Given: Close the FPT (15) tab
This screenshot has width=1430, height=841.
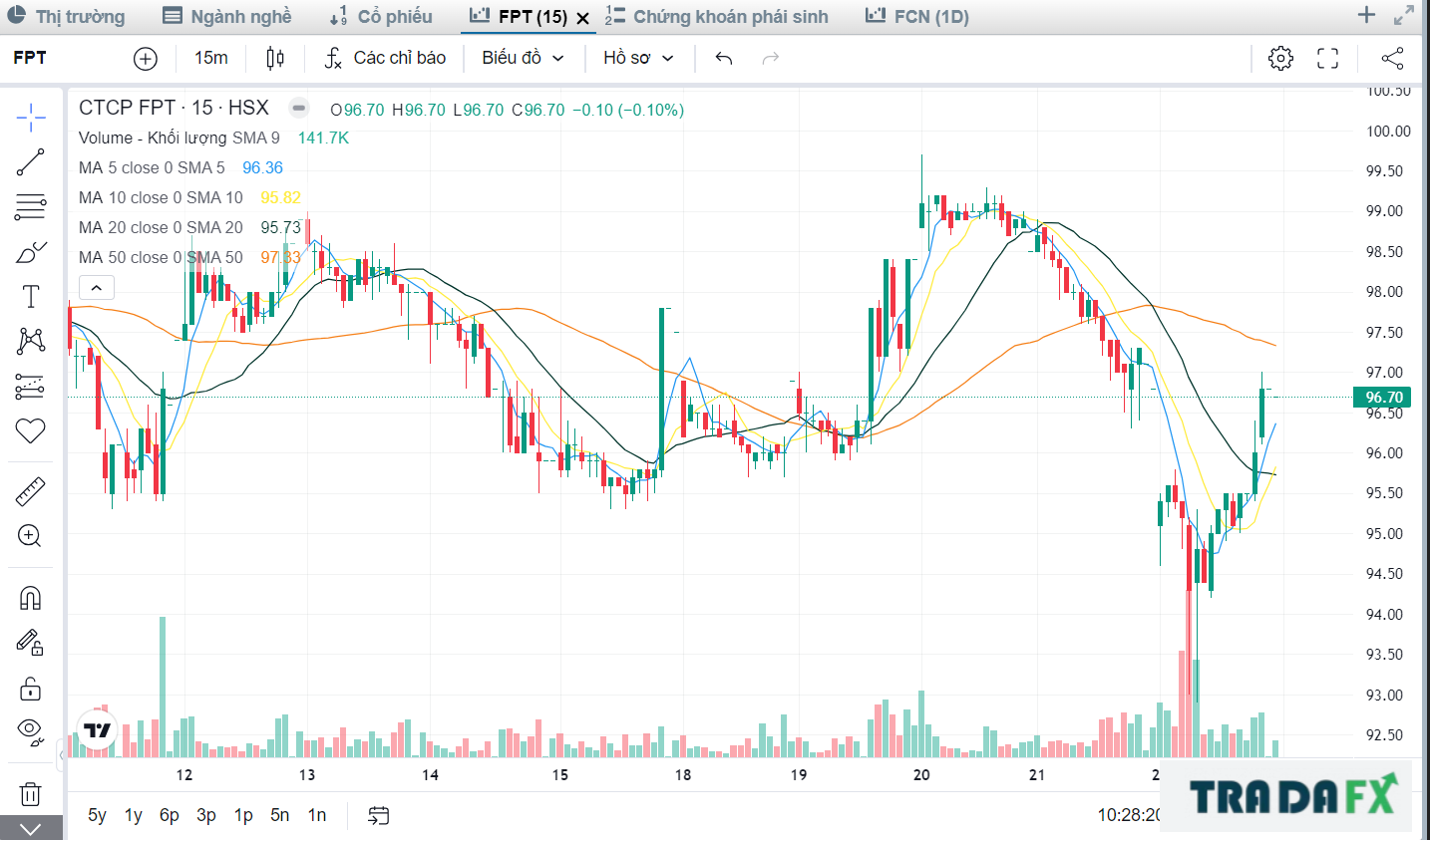Looking at the screenshot, I should click(x=583, y=17).
